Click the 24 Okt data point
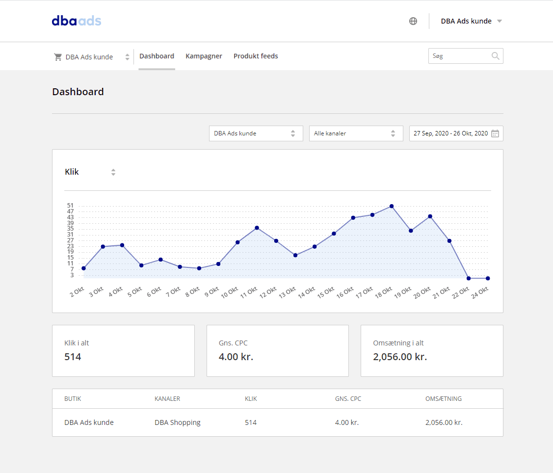The image size is (553, 473). [x=488, y=278]
